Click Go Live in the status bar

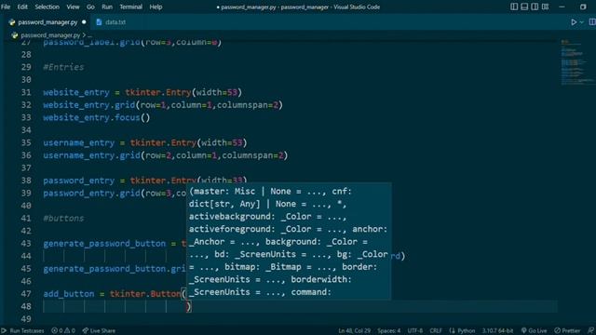pos(534,330)
